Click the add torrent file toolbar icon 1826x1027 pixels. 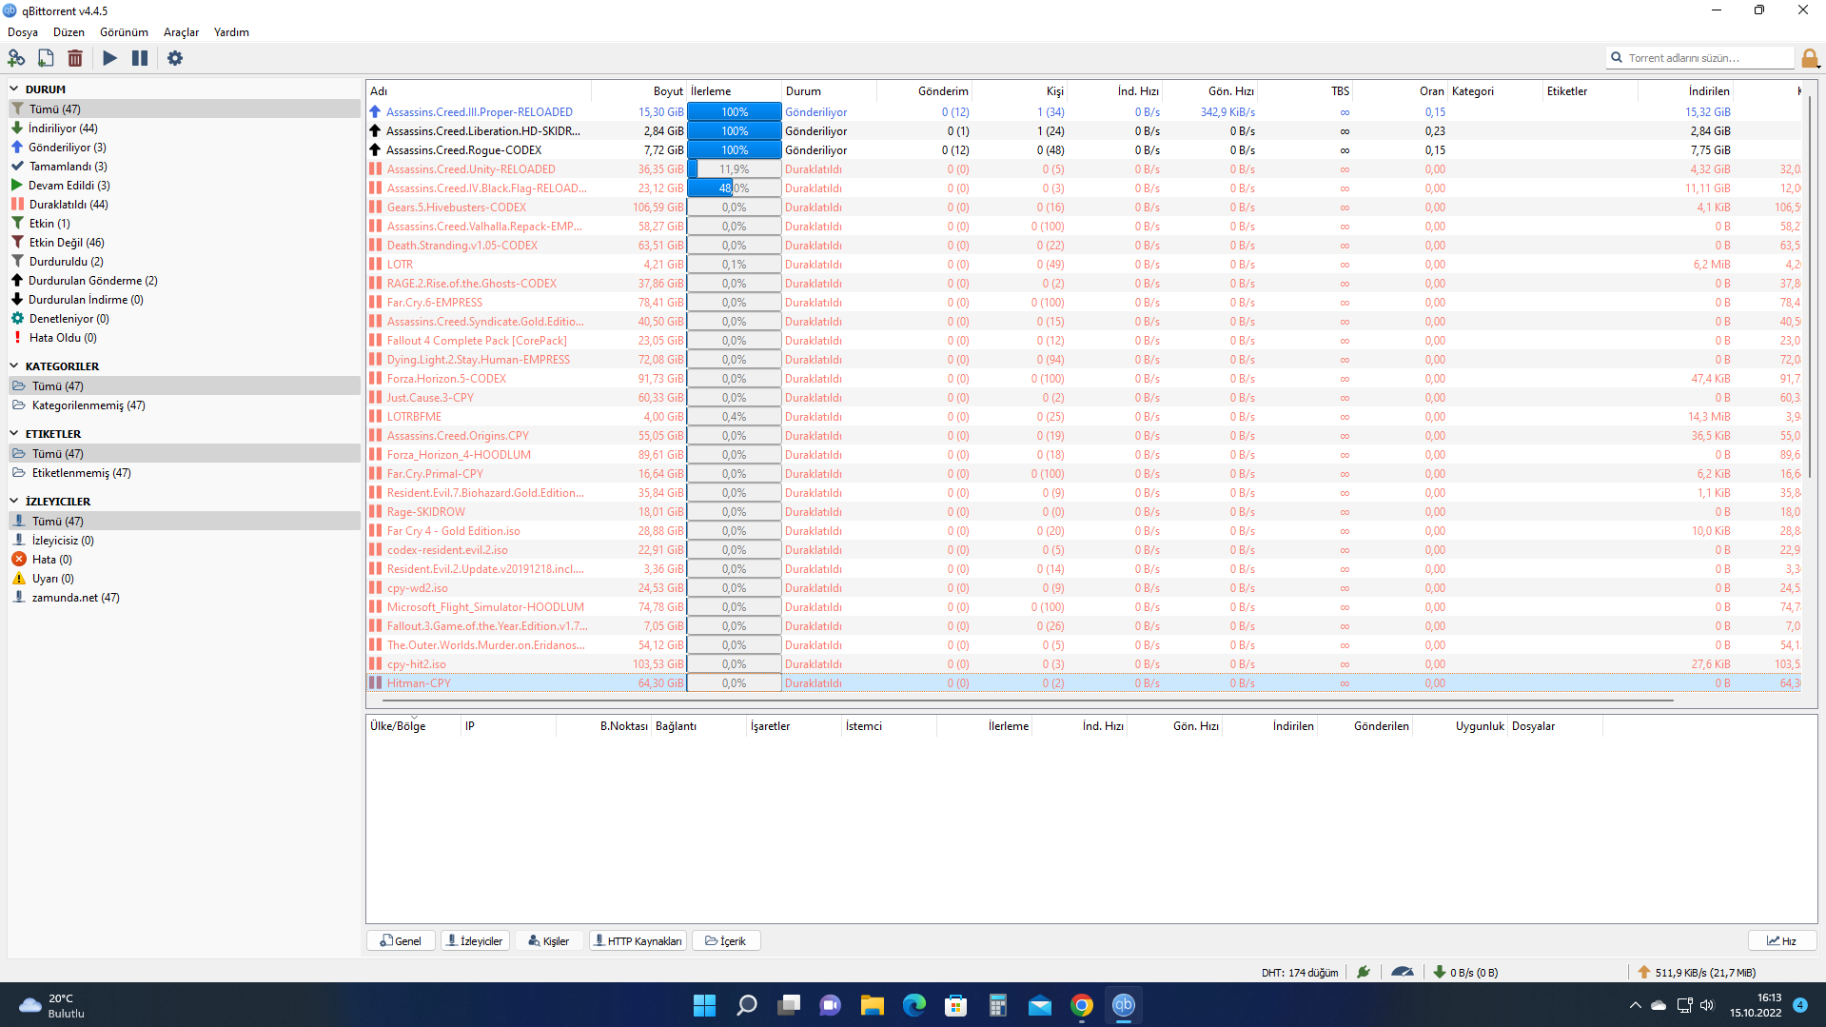(x=46, y=58)
